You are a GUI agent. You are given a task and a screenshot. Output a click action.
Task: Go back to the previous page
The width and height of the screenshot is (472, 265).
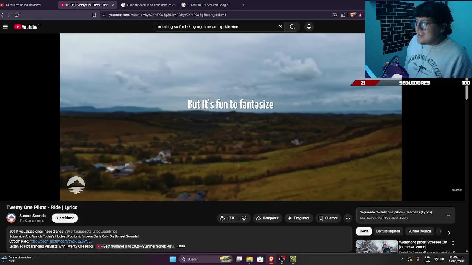tap(2, 15)
